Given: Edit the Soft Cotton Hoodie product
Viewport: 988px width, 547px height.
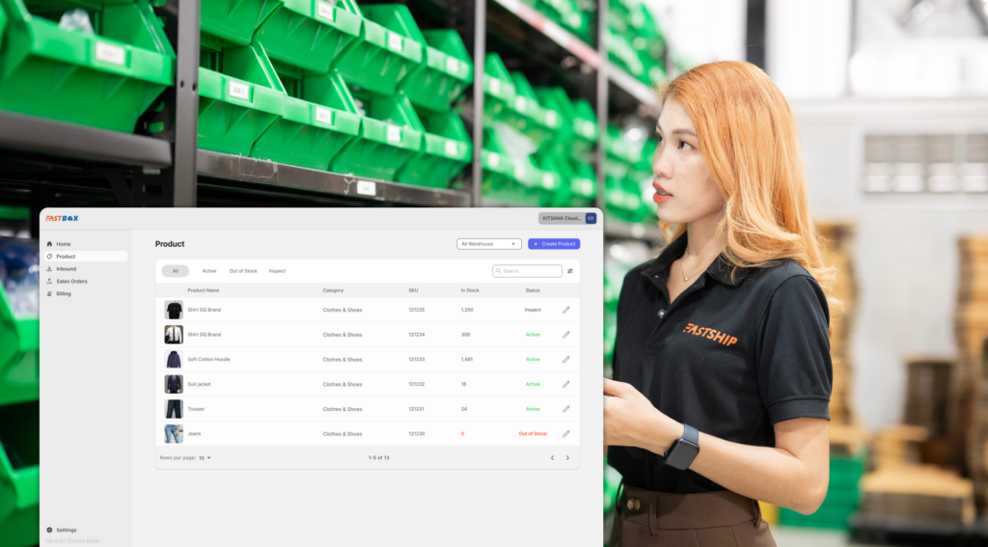Looking at the screenshot, I should tap(566, 360).
